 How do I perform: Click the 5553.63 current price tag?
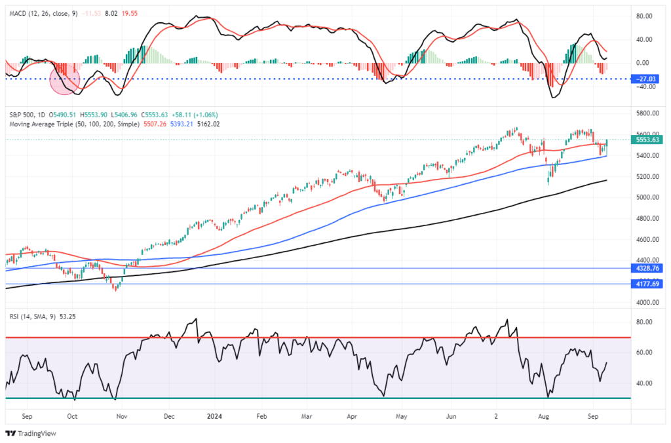[646, 140]
